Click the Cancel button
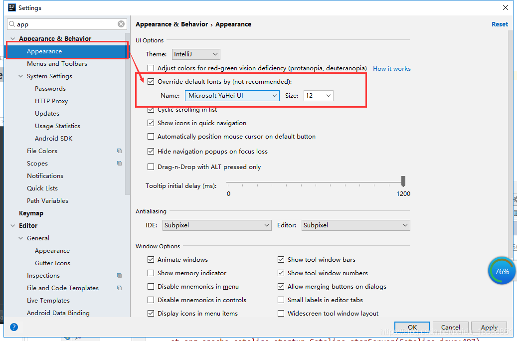The height and width of the screenshot is (341, 517). point(450,327)
